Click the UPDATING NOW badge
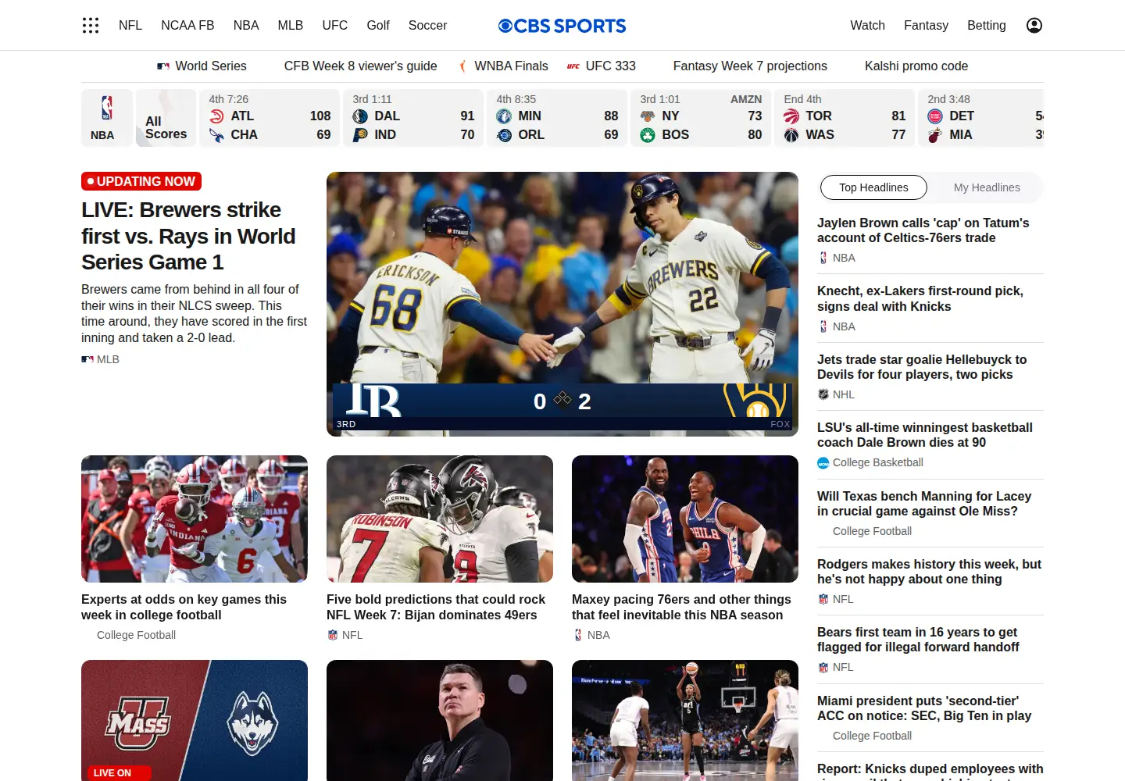Screen dimensions: 1125x781 (x=141, y=181)
